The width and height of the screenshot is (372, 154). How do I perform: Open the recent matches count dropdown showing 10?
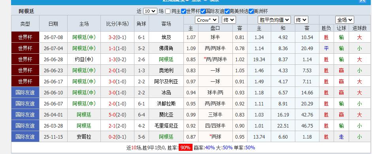[x=150, y=11]
